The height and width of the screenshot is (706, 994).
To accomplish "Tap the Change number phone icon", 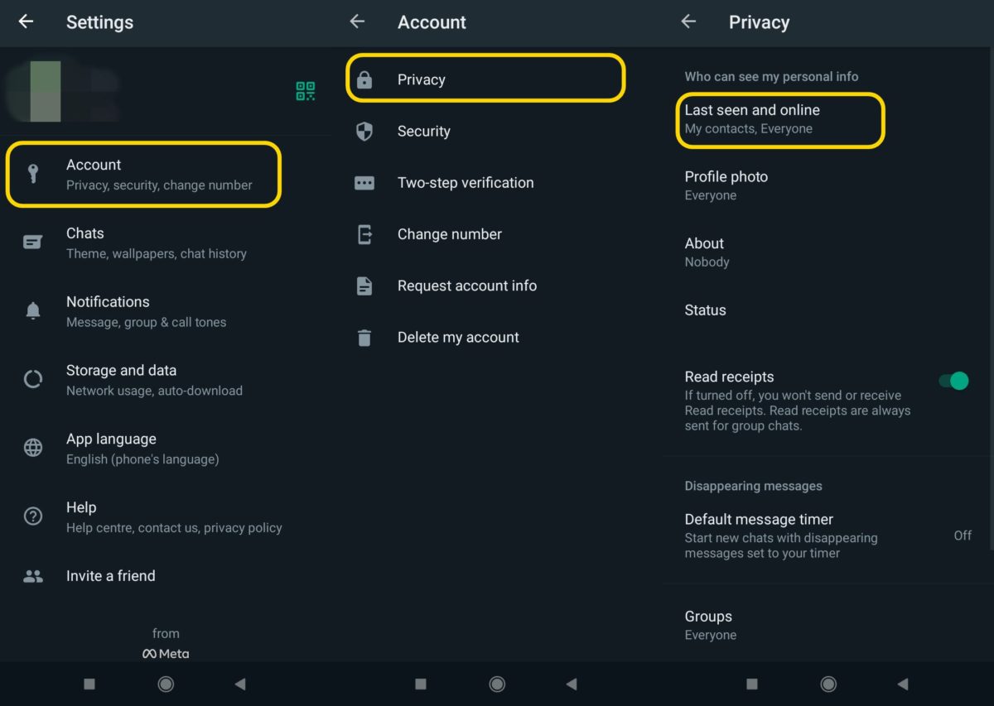I will click(364, 234).
